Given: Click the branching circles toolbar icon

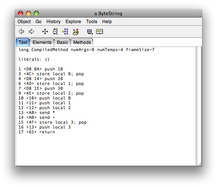Looking at the screenshot, I should [x=55, y=32].
